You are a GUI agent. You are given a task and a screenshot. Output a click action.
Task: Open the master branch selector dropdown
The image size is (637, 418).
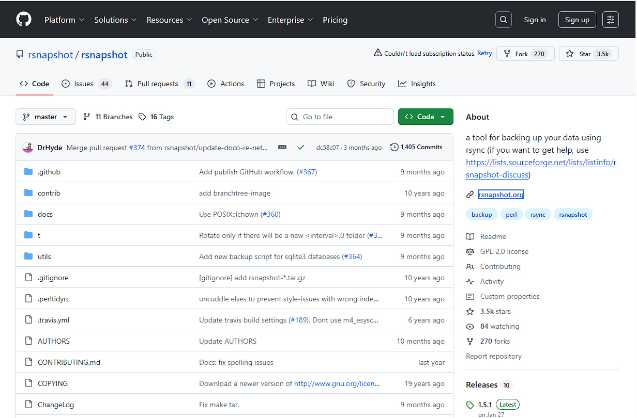click(x=45, y=117)
